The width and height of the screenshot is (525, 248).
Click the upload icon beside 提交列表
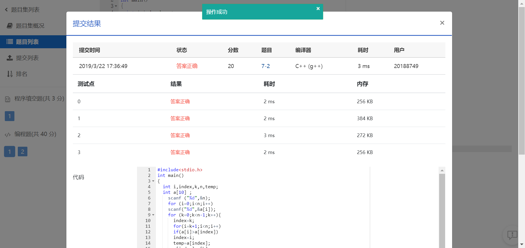coord(10,58)
